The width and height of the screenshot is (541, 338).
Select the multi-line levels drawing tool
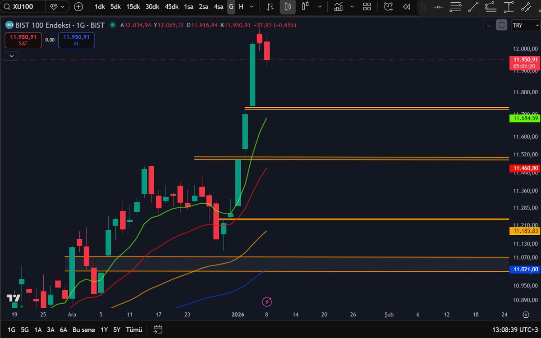click(x=456, y=7)
